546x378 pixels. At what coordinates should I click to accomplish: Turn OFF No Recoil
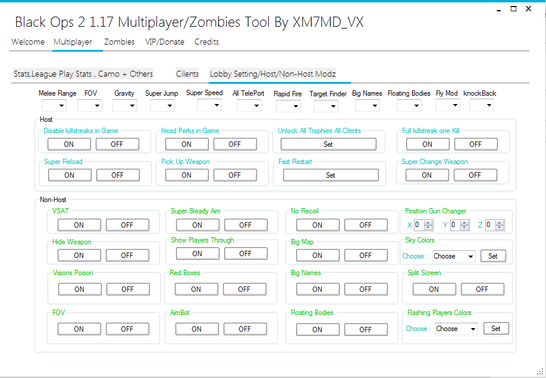[x=366, y=225]
